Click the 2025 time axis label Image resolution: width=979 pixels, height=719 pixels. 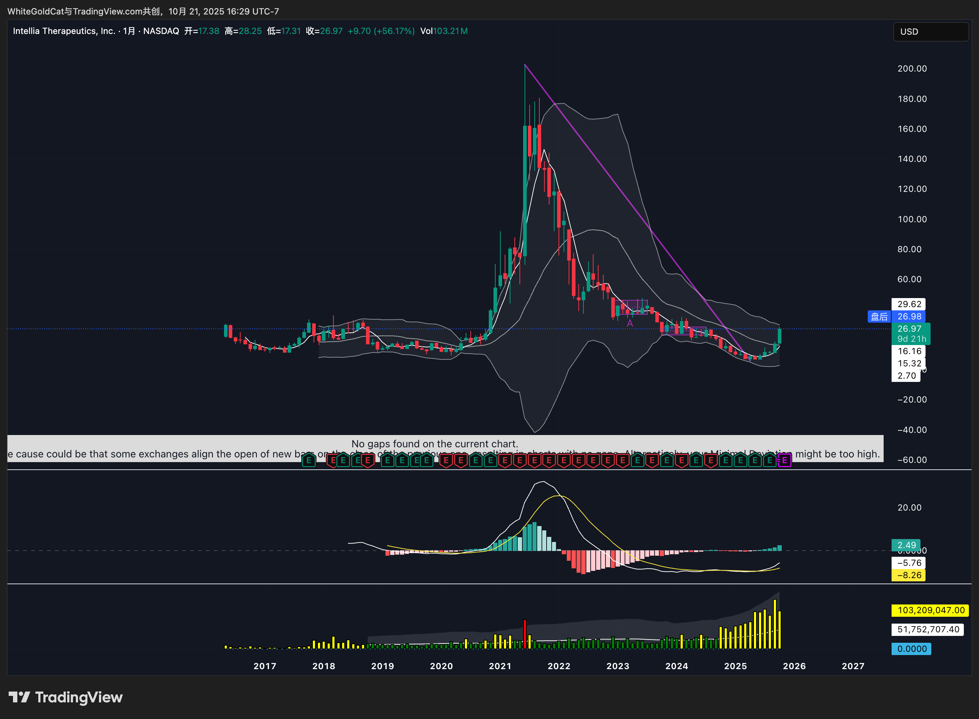click(736, 666)
